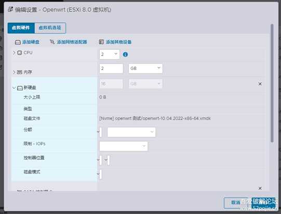Open the 磁盘模式 dropdown
The height and width of the screenshot is (214, 281).
[100, 174]
